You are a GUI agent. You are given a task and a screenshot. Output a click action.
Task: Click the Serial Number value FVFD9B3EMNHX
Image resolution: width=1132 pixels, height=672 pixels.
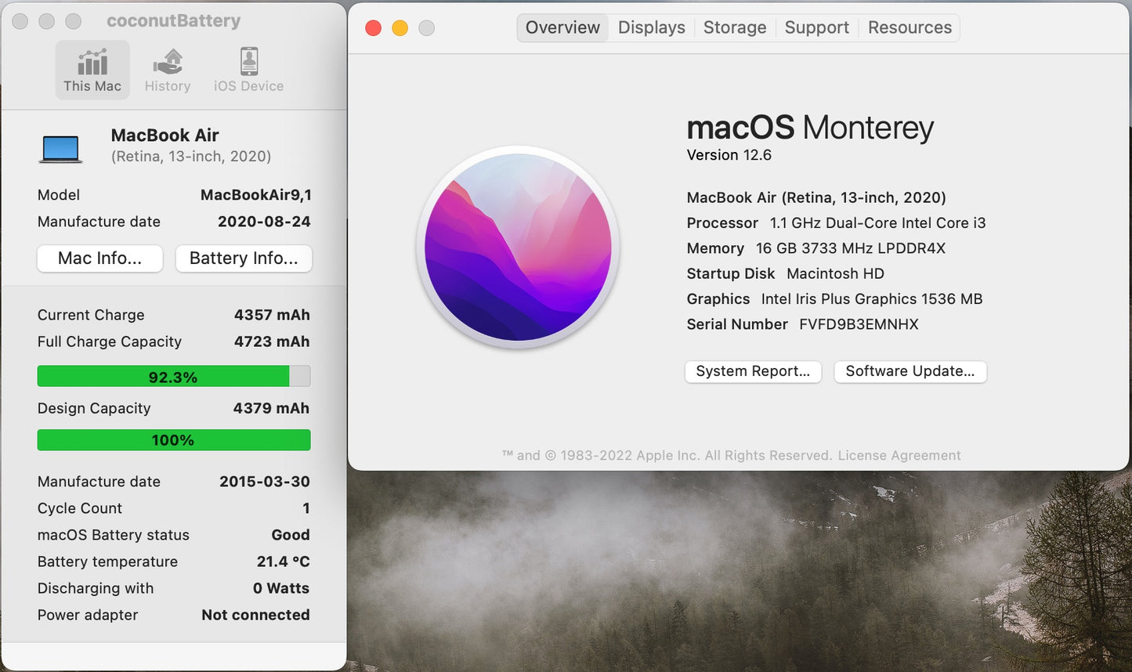click(857, 323)
